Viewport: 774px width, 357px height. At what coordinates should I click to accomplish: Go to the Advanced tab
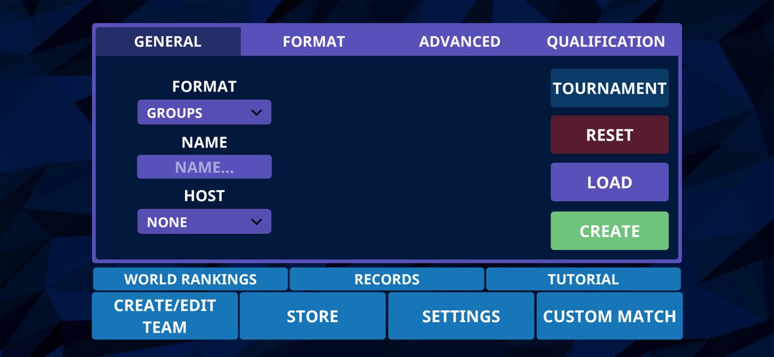[459, 42]
